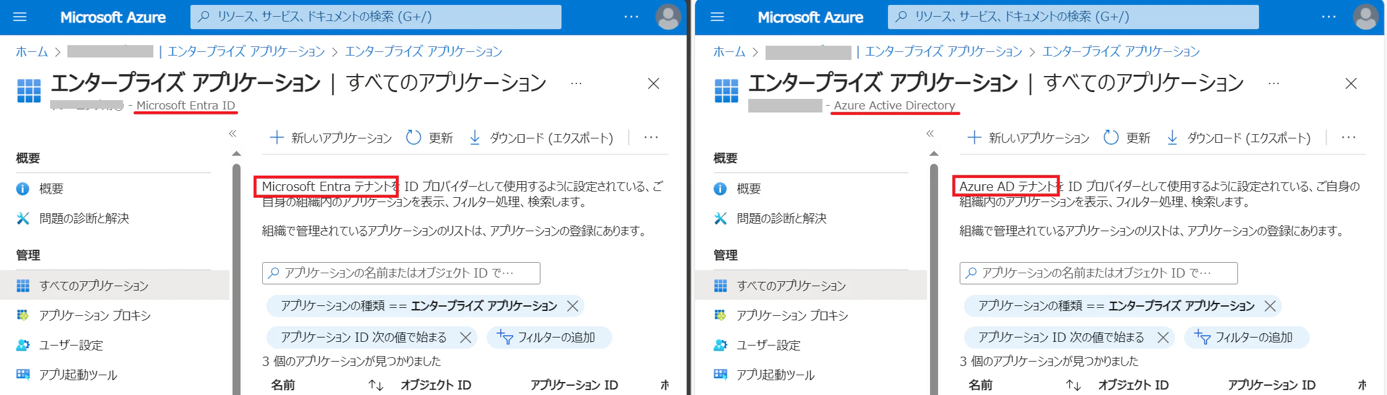Image resolution: width=1387 pixels, height=395 pixels.
Task: Open アプリ起動ツール in right sidebar
Action: pos(812,375)
